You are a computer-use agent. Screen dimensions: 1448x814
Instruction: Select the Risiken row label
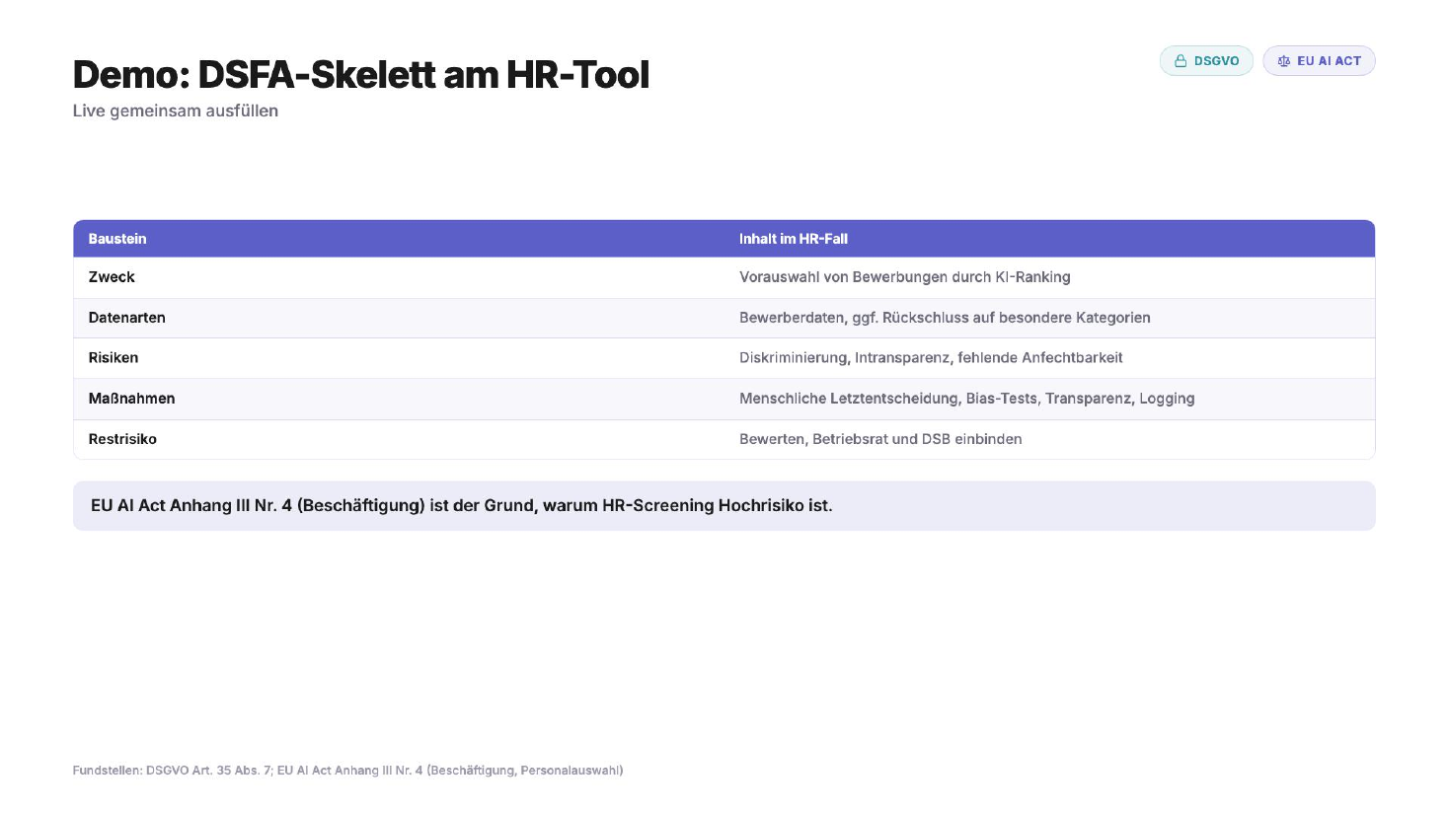[x=114, y=358]
